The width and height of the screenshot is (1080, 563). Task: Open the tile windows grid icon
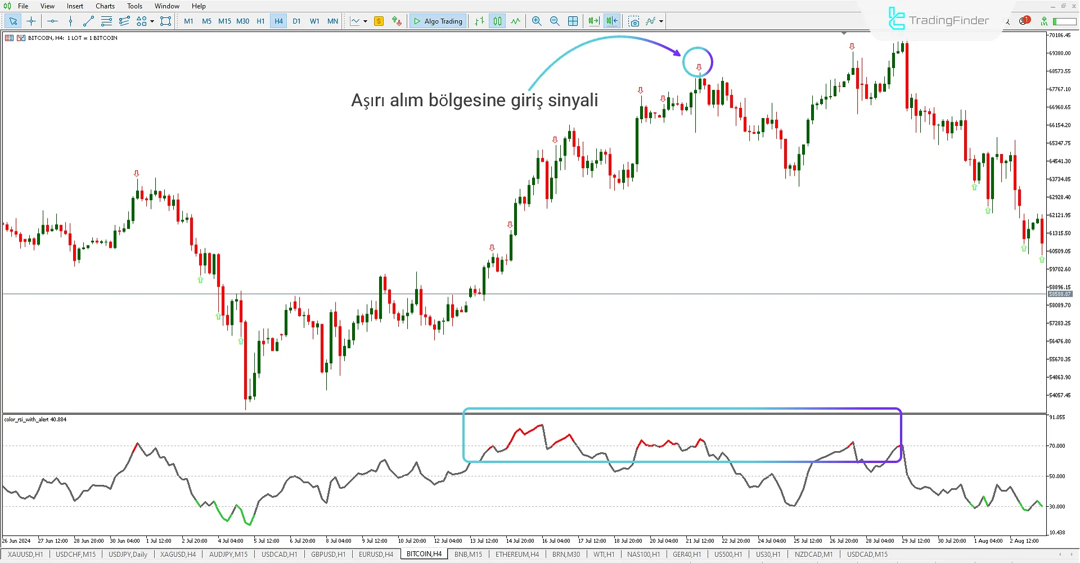click(573, 21)
